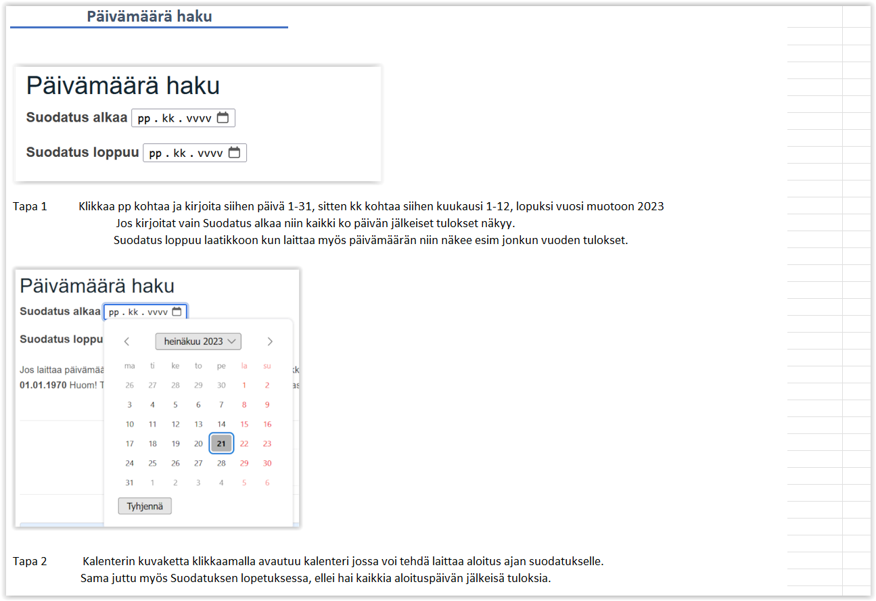Click the ti weekday header
Screen dimensions: 876x601
152,366
